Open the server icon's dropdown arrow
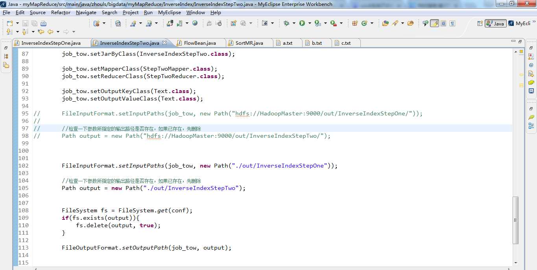537x270 pixels. pyautogui.click(x=187, y=24)
